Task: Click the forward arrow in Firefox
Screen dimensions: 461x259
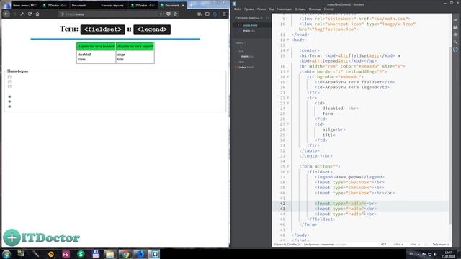Action: point(14,14)
